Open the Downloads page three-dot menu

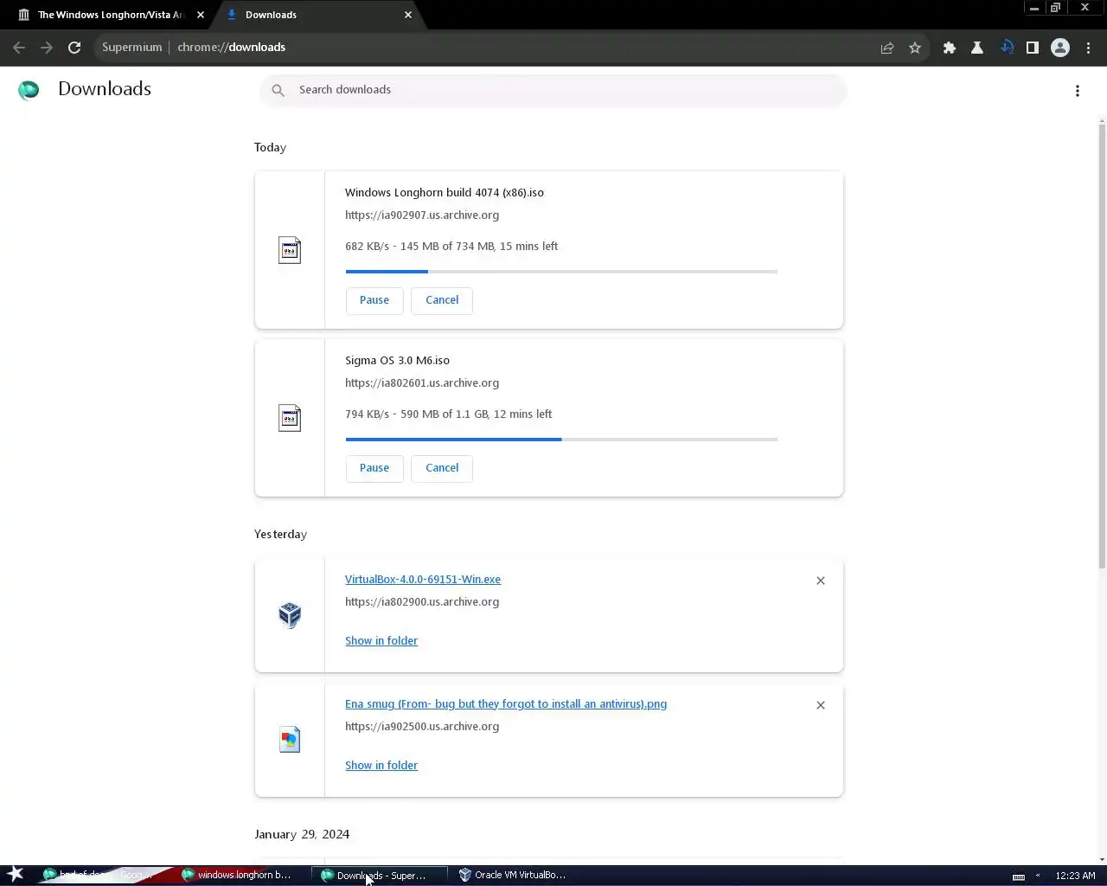(1078, 91)
